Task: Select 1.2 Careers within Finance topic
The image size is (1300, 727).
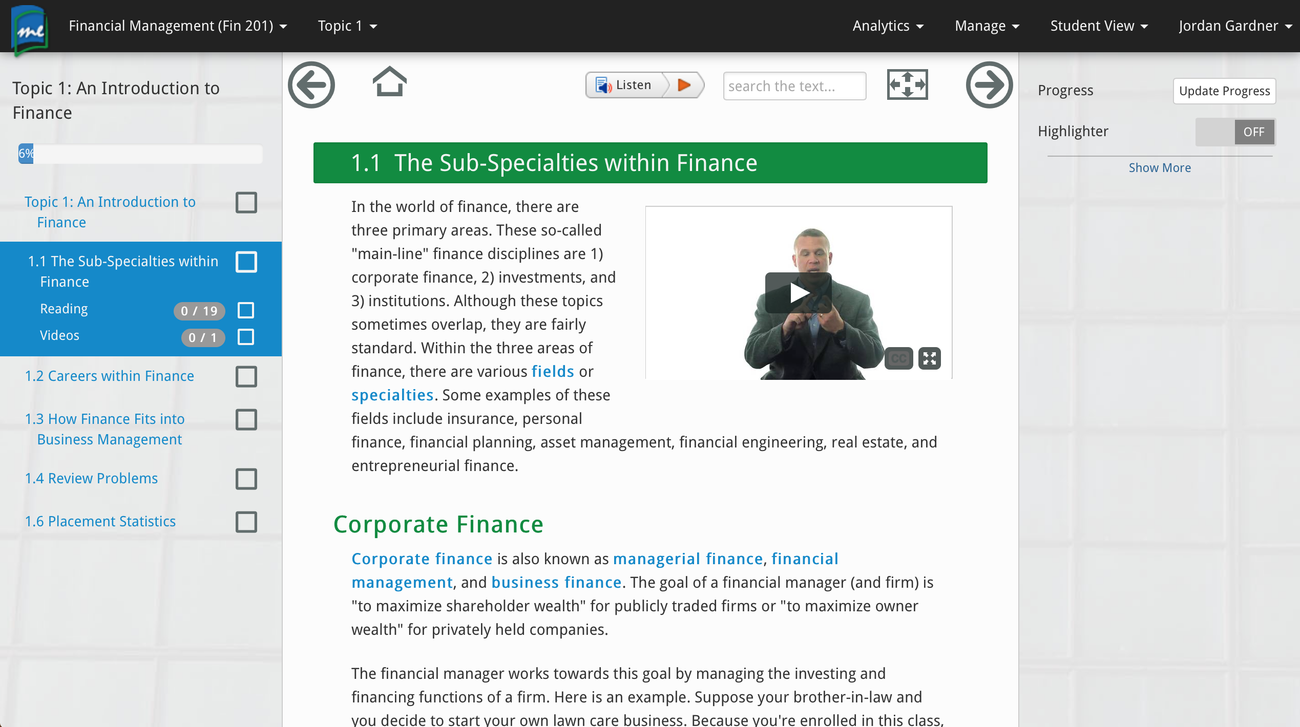Action: 110,376
